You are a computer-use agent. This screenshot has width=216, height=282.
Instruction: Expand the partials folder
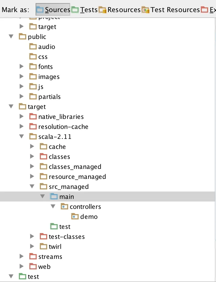point(21,96)
